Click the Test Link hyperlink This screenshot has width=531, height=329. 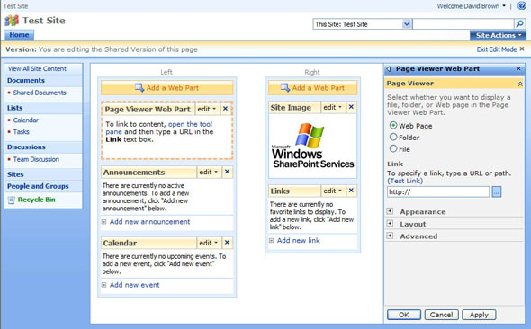click(405, 181)
